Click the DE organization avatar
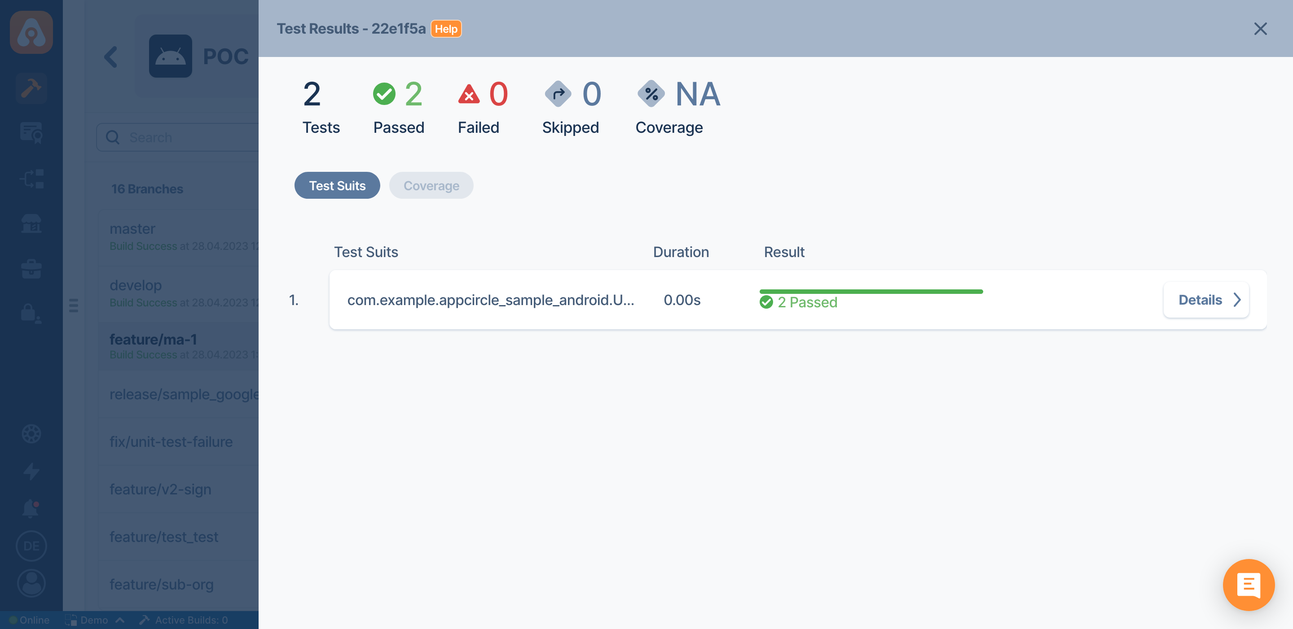 pyautogui.click(x=31, y=546)
